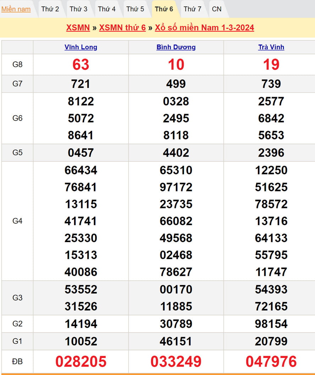Open the Miền nam link

pyautogui.click(x=16, y=9)
